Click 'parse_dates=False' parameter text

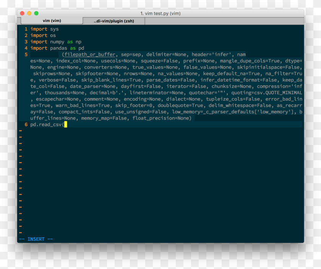[170, 80]
